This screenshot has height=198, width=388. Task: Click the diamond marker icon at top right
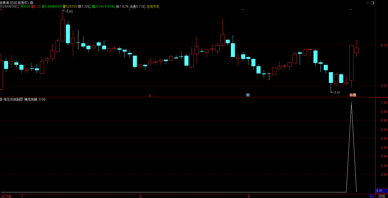coord(367,3)
